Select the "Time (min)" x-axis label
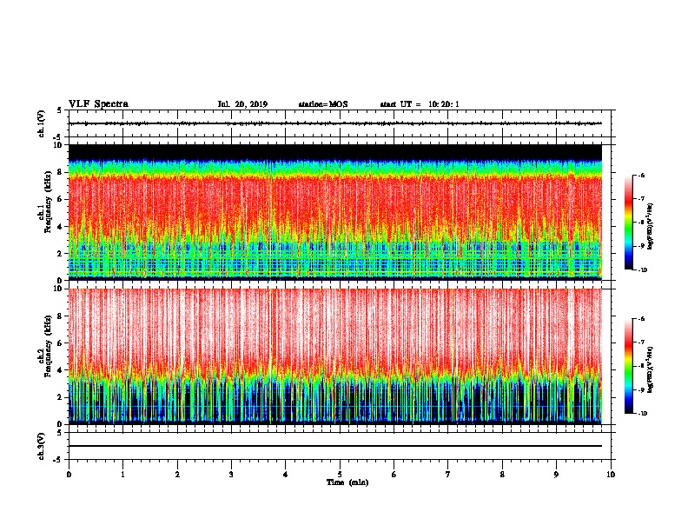Screen dimensions: 688x532 [x=347, y=482]
